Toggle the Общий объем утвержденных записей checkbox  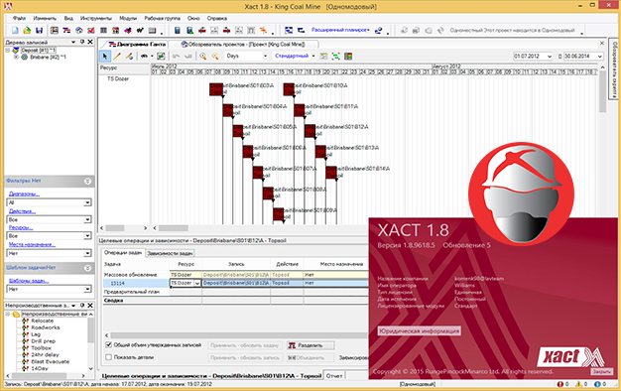click(108, 345)
